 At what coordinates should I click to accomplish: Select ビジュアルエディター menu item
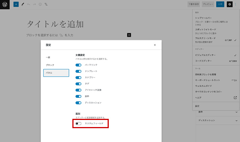216,55
